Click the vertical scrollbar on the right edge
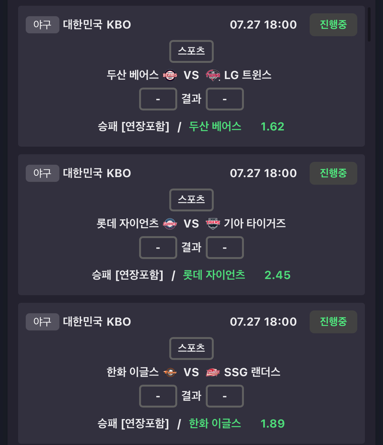Viewport: 383px width, 445px height. (x=369, y=24)
